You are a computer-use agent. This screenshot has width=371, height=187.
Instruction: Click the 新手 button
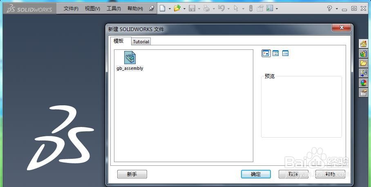pos(132,174)
